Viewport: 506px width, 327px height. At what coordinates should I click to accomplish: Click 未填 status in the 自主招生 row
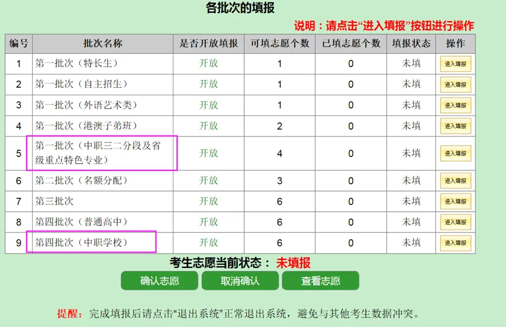click(x=411, y=84)
